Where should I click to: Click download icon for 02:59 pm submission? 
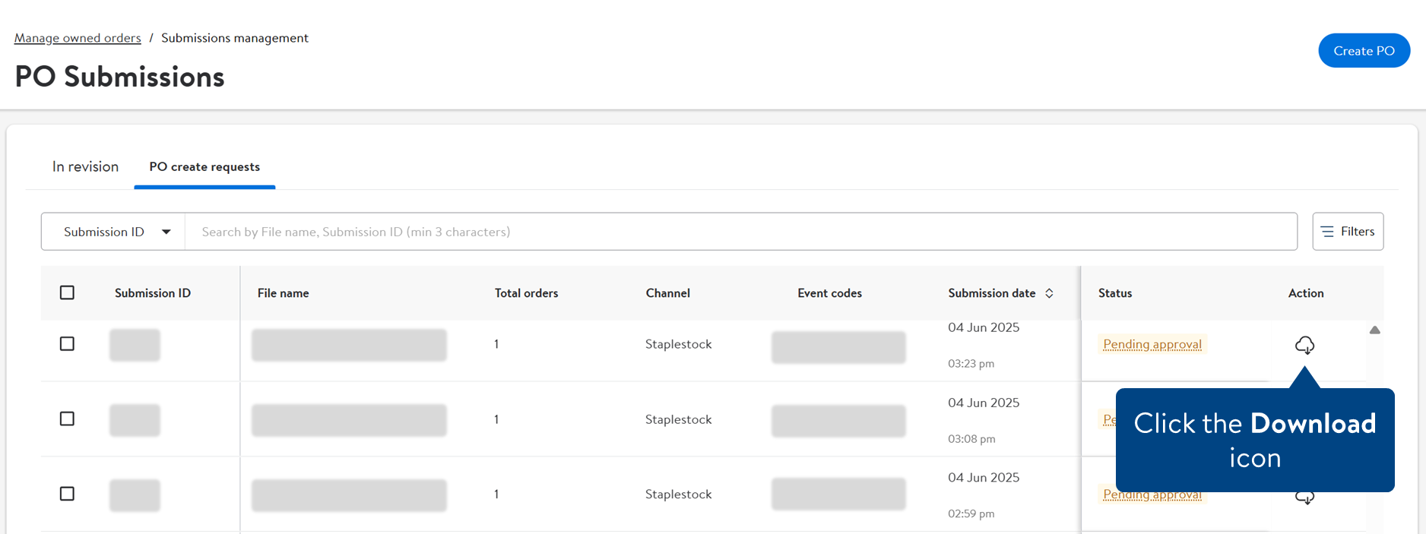[1304, 498]
